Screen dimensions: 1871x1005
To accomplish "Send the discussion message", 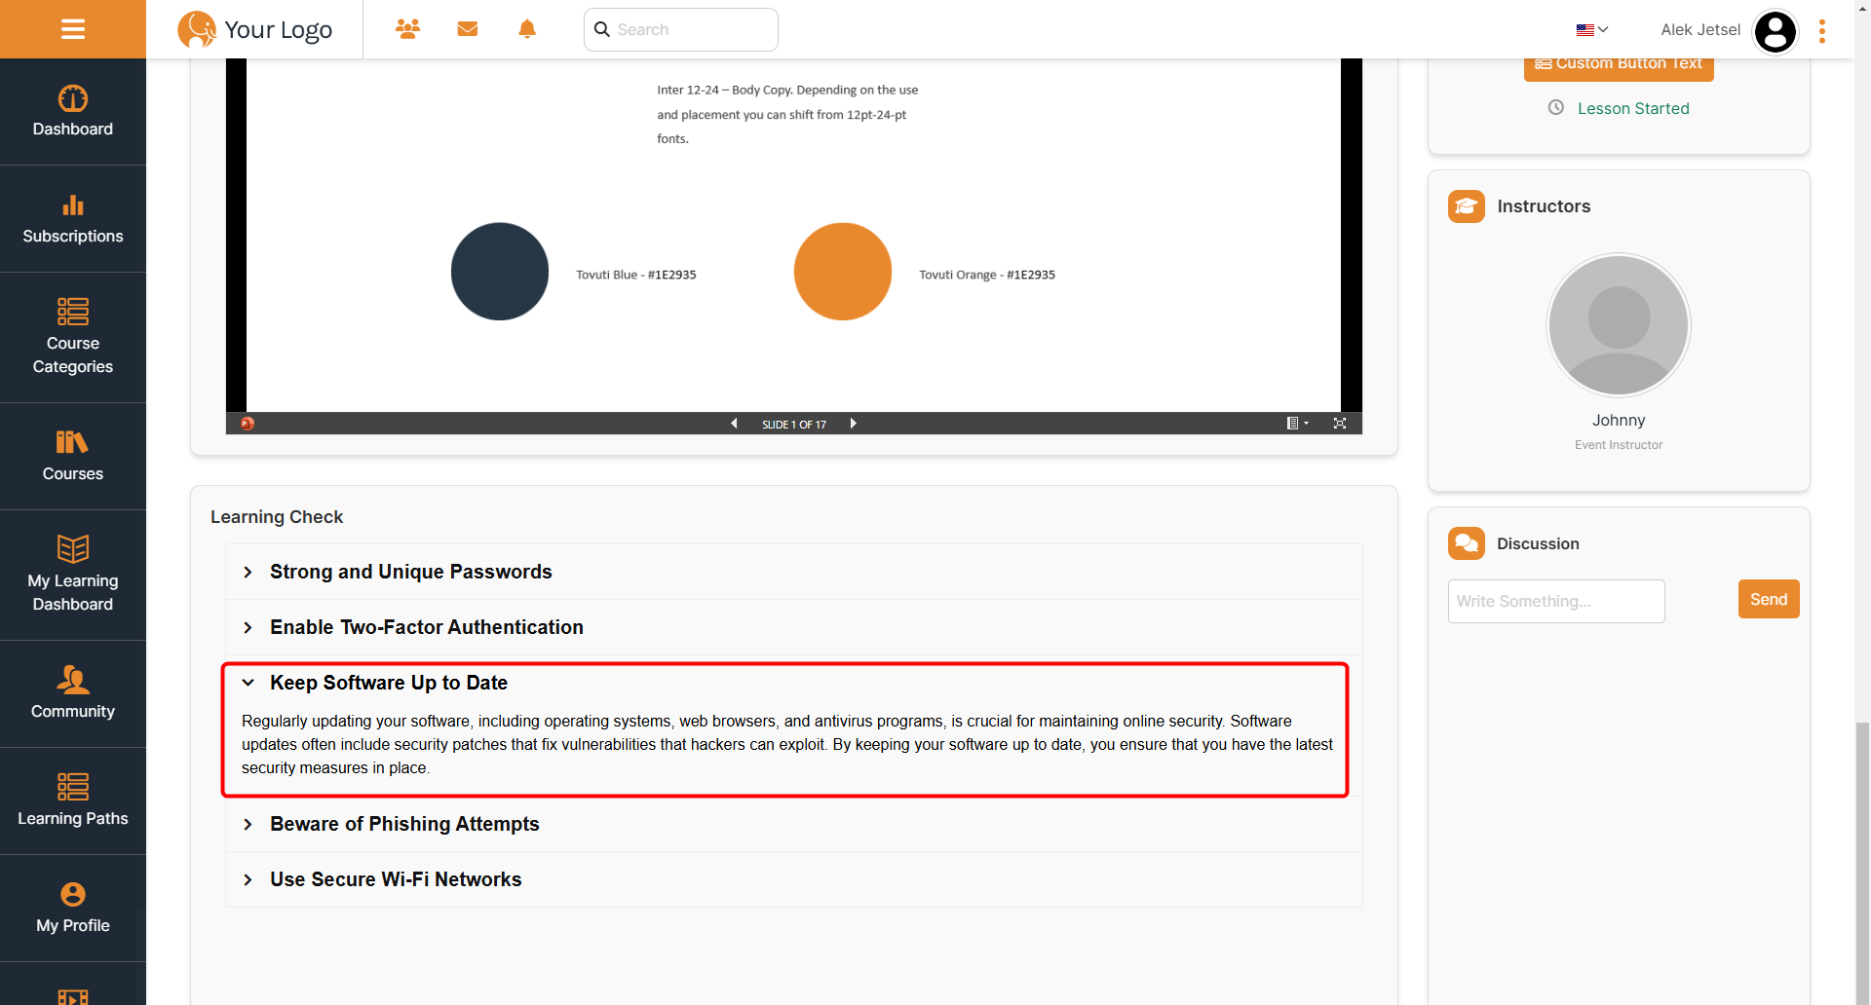I will pos(1769,600).
